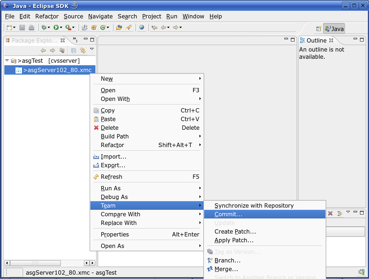Show hidden views chevron in Package Explorer
Image resolution: width=369 pixels, height=279 pixels.
click(x=75, y=40)
